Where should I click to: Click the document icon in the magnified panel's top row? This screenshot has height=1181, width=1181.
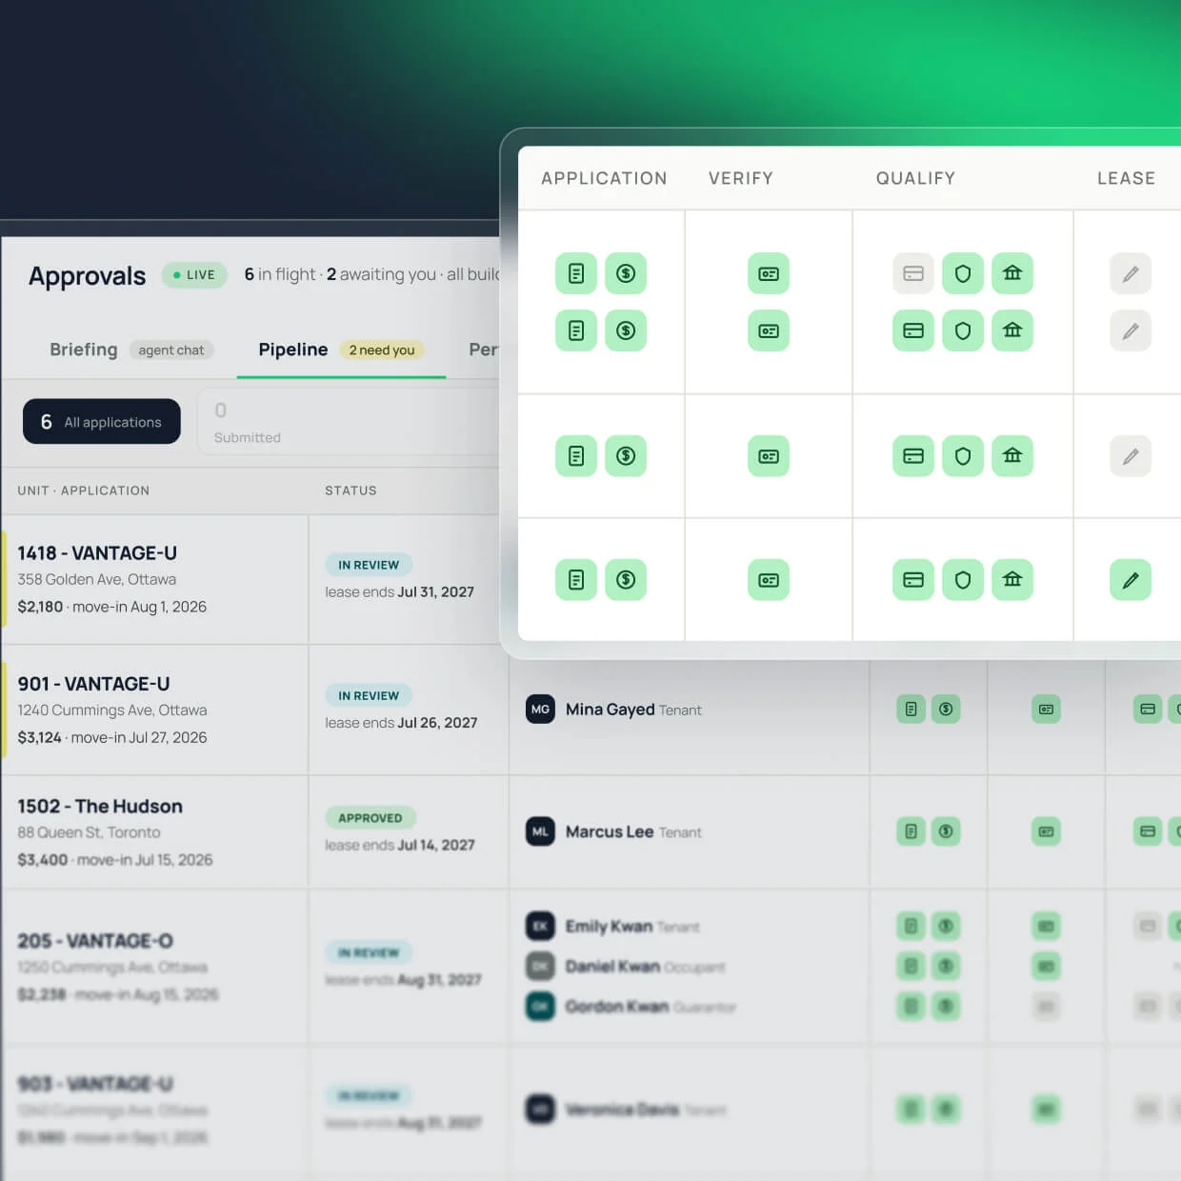pos(576,273)
